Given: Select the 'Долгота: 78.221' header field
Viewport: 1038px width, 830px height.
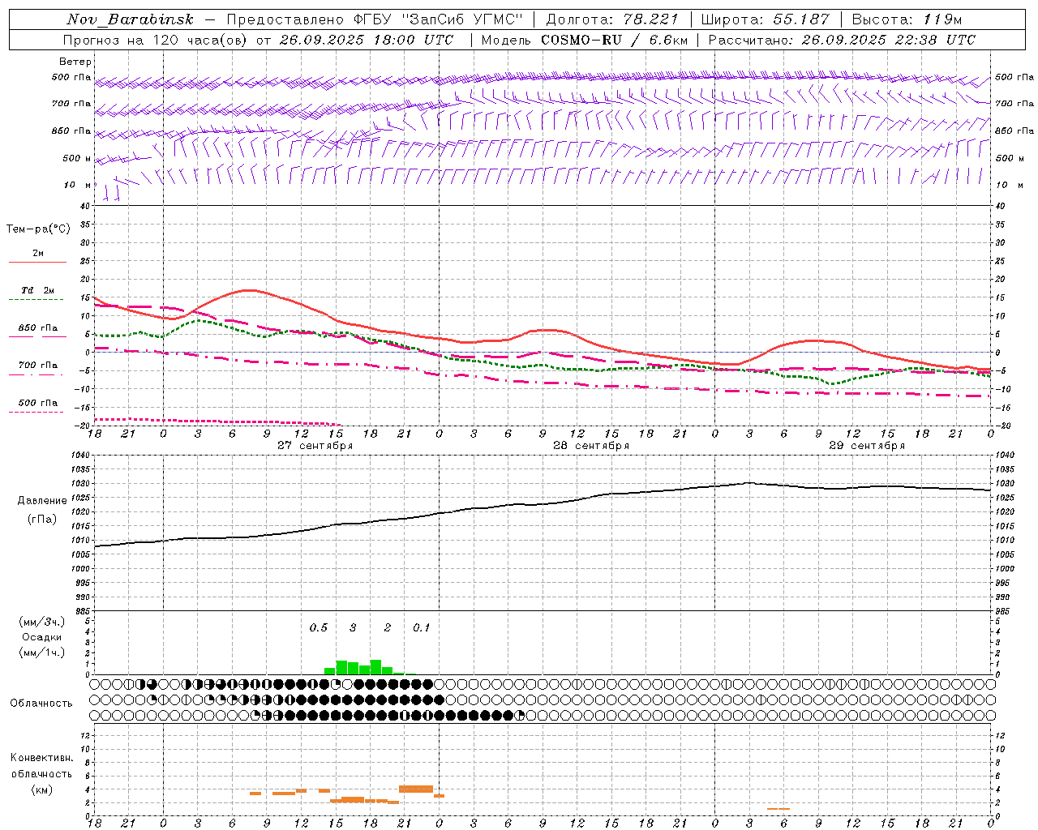Looking at the screenshot, I should pyautogui.click(x=612, y=19).
